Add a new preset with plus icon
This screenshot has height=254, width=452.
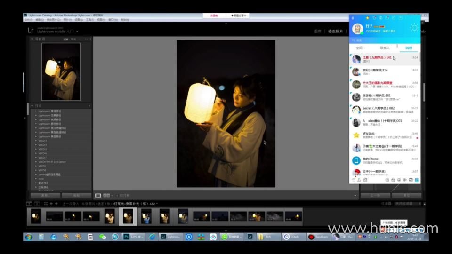[x=89, y=106]
